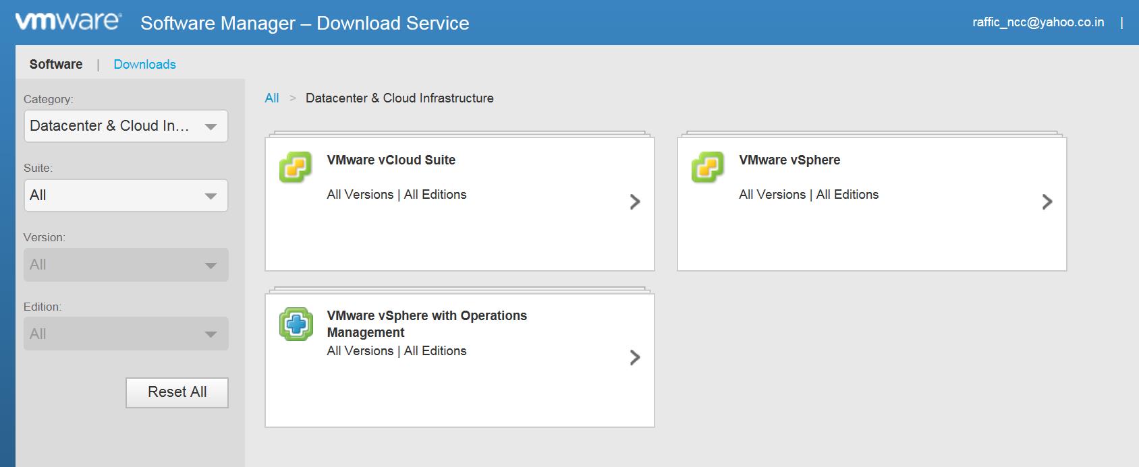This screenshot has height=467, width=1139.
Task: Click the VMware vSphere product icon
Action: coord(708,167)
